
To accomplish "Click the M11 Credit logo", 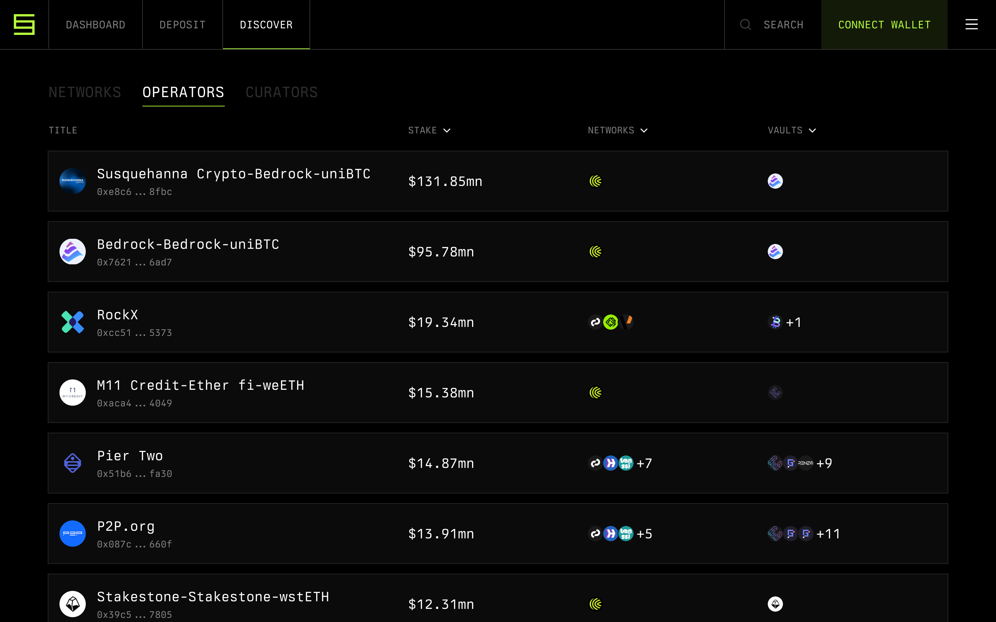I will [x=72, y=393].
